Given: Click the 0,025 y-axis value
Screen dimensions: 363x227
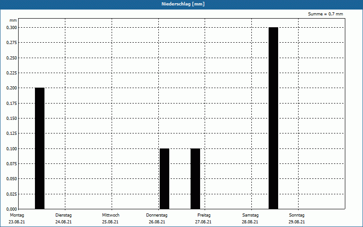Looking at the screenshot, I should (12, 194).
